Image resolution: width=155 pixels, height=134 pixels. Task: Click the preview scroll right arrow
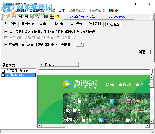click(x=147, y=126)
